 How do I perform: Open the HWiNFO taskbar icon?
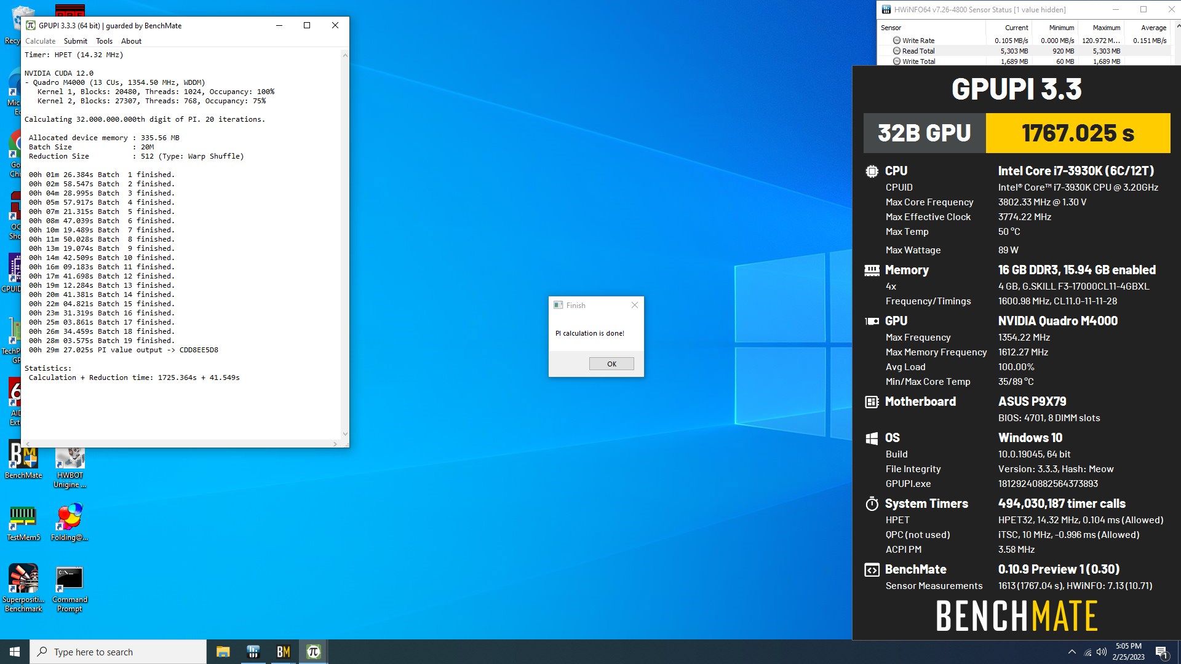pyautogui.click(x=253, y=652)
